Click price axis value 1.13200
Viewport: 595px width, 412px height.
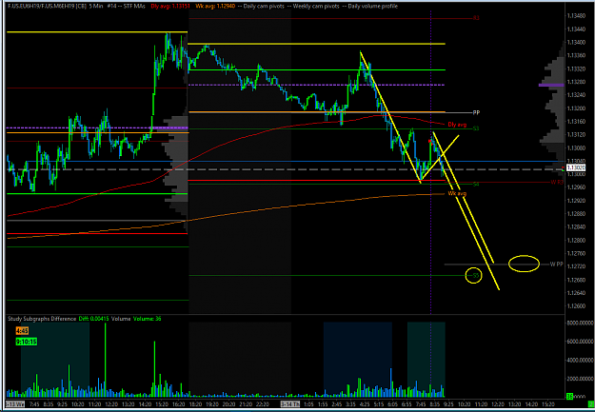[576, 108]
